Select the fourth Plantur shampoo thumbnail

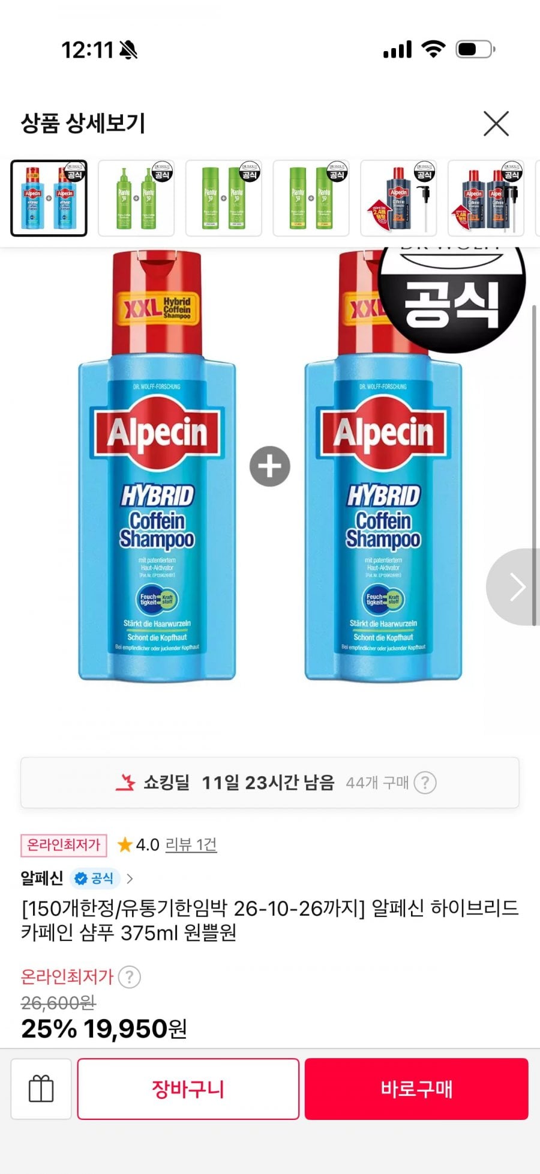tap(311, 198)
